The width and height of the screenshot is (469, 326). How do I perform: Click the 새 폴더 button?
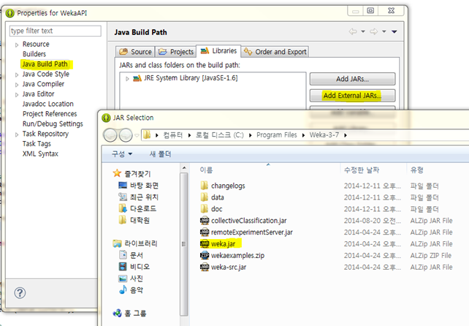click(160, 154)
